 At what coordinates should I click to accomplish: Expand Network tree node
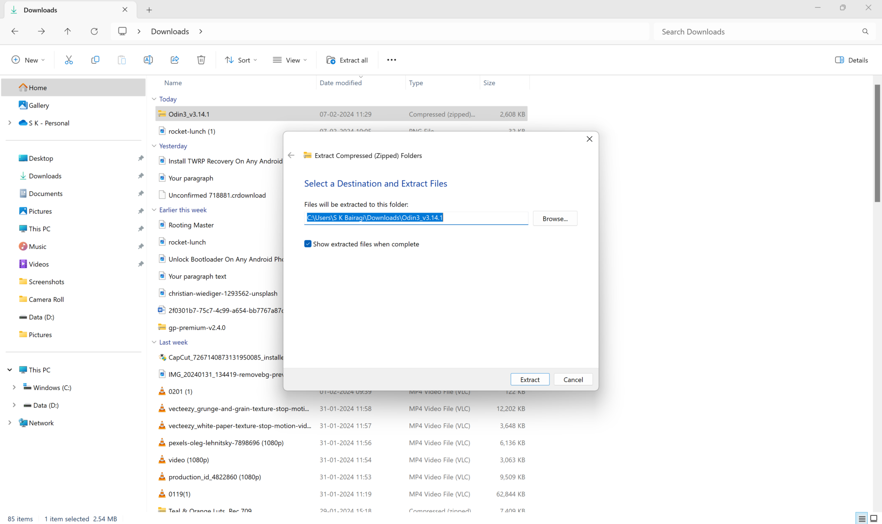pos(9,422)
